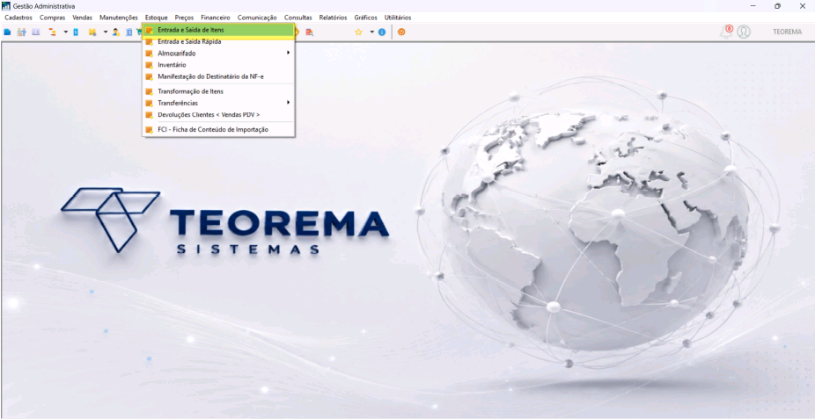Click the orange hierarchy tree toolbar icon
The image size is (815, 419).
(53, 33)
